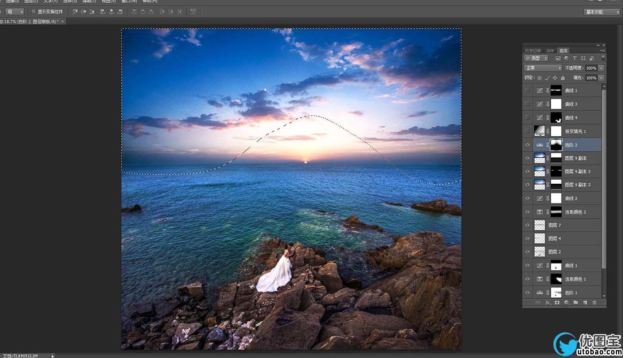
Task: Open the 组 auto-select dropdown
Action: (x=15, y=12)
